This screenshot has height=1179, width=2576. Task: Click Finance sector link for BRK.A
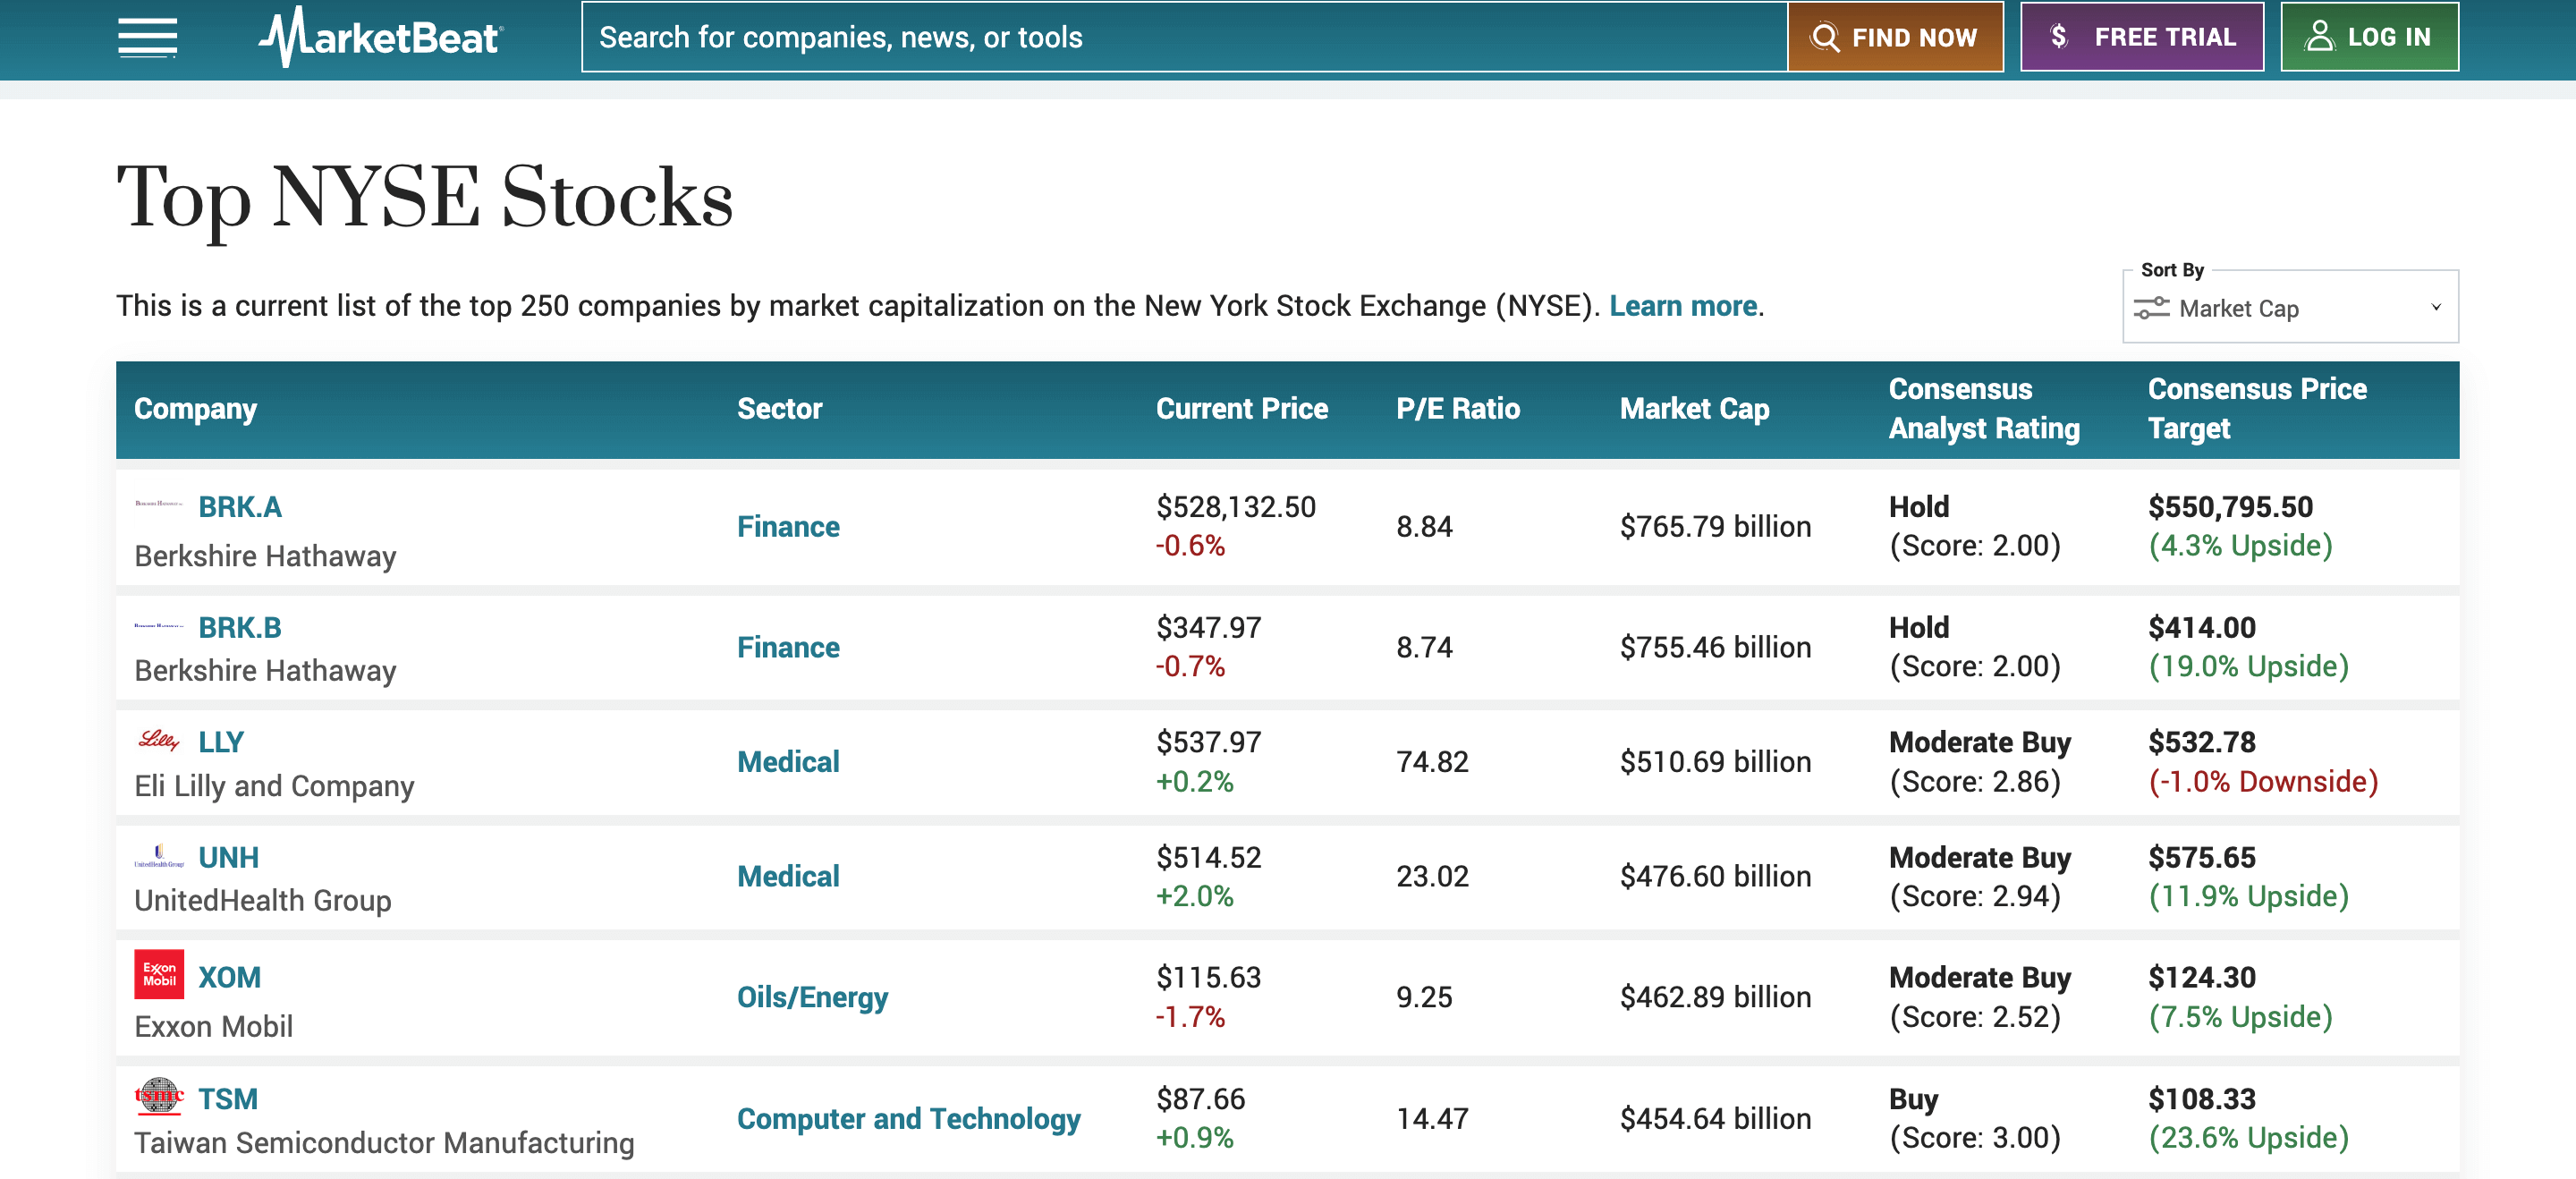[788, 527]
